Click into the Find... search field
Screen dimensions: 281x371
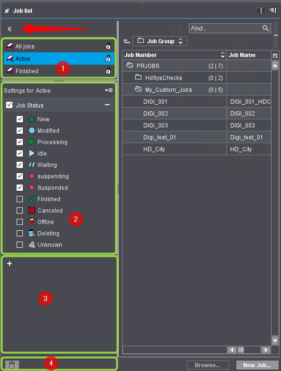225,29
